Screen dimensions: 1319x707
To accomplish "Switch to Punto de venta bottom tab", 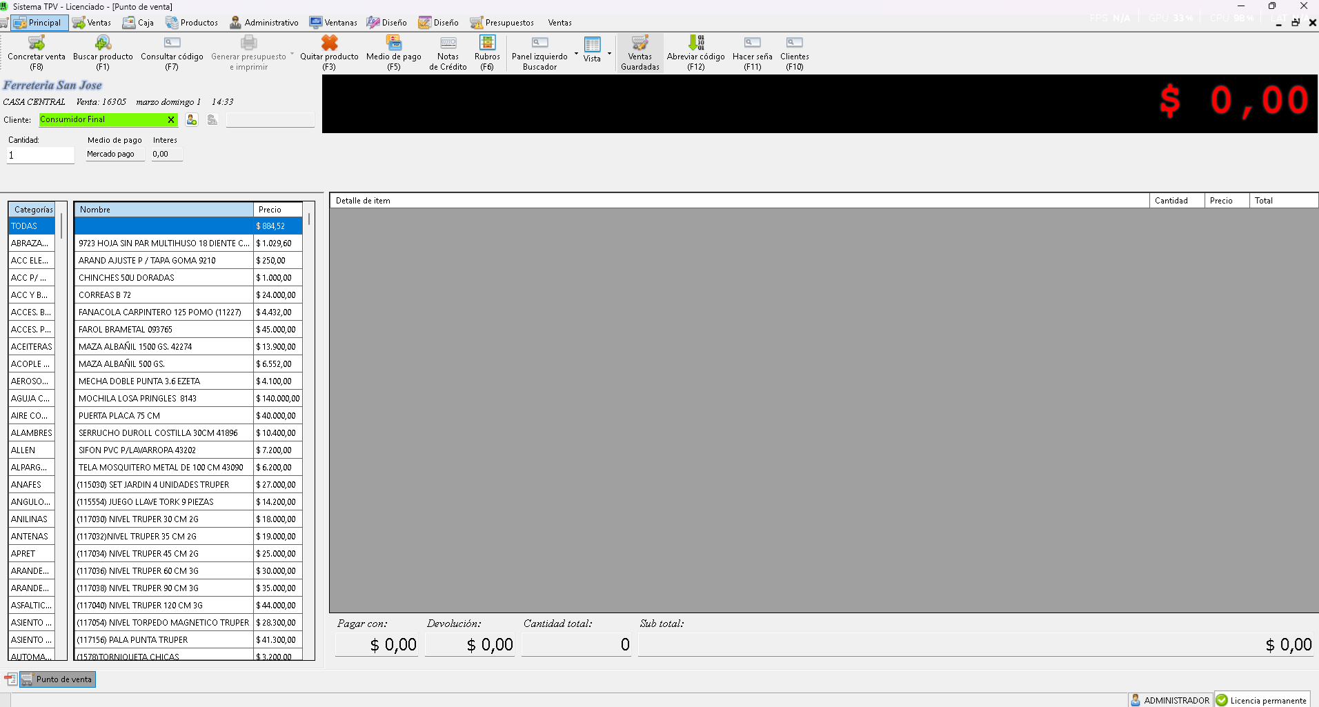I will tap(58, 679).
